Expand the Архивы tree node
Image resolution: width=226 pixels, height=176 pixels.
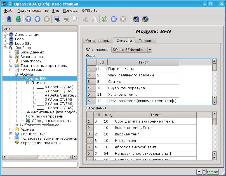[x=11, y=129]
